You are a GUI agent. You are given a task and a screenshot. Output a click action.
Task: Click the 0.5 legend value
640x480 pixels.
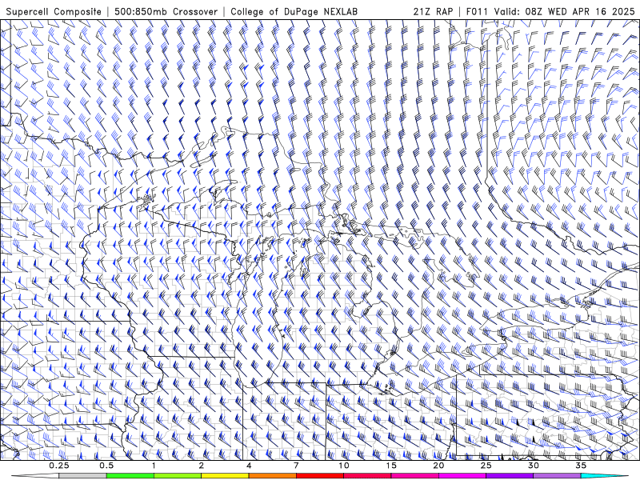point(106,466)
